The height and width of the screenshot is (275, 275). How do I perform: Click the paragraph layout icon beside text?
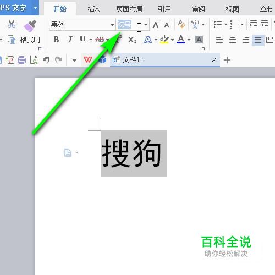68,152
